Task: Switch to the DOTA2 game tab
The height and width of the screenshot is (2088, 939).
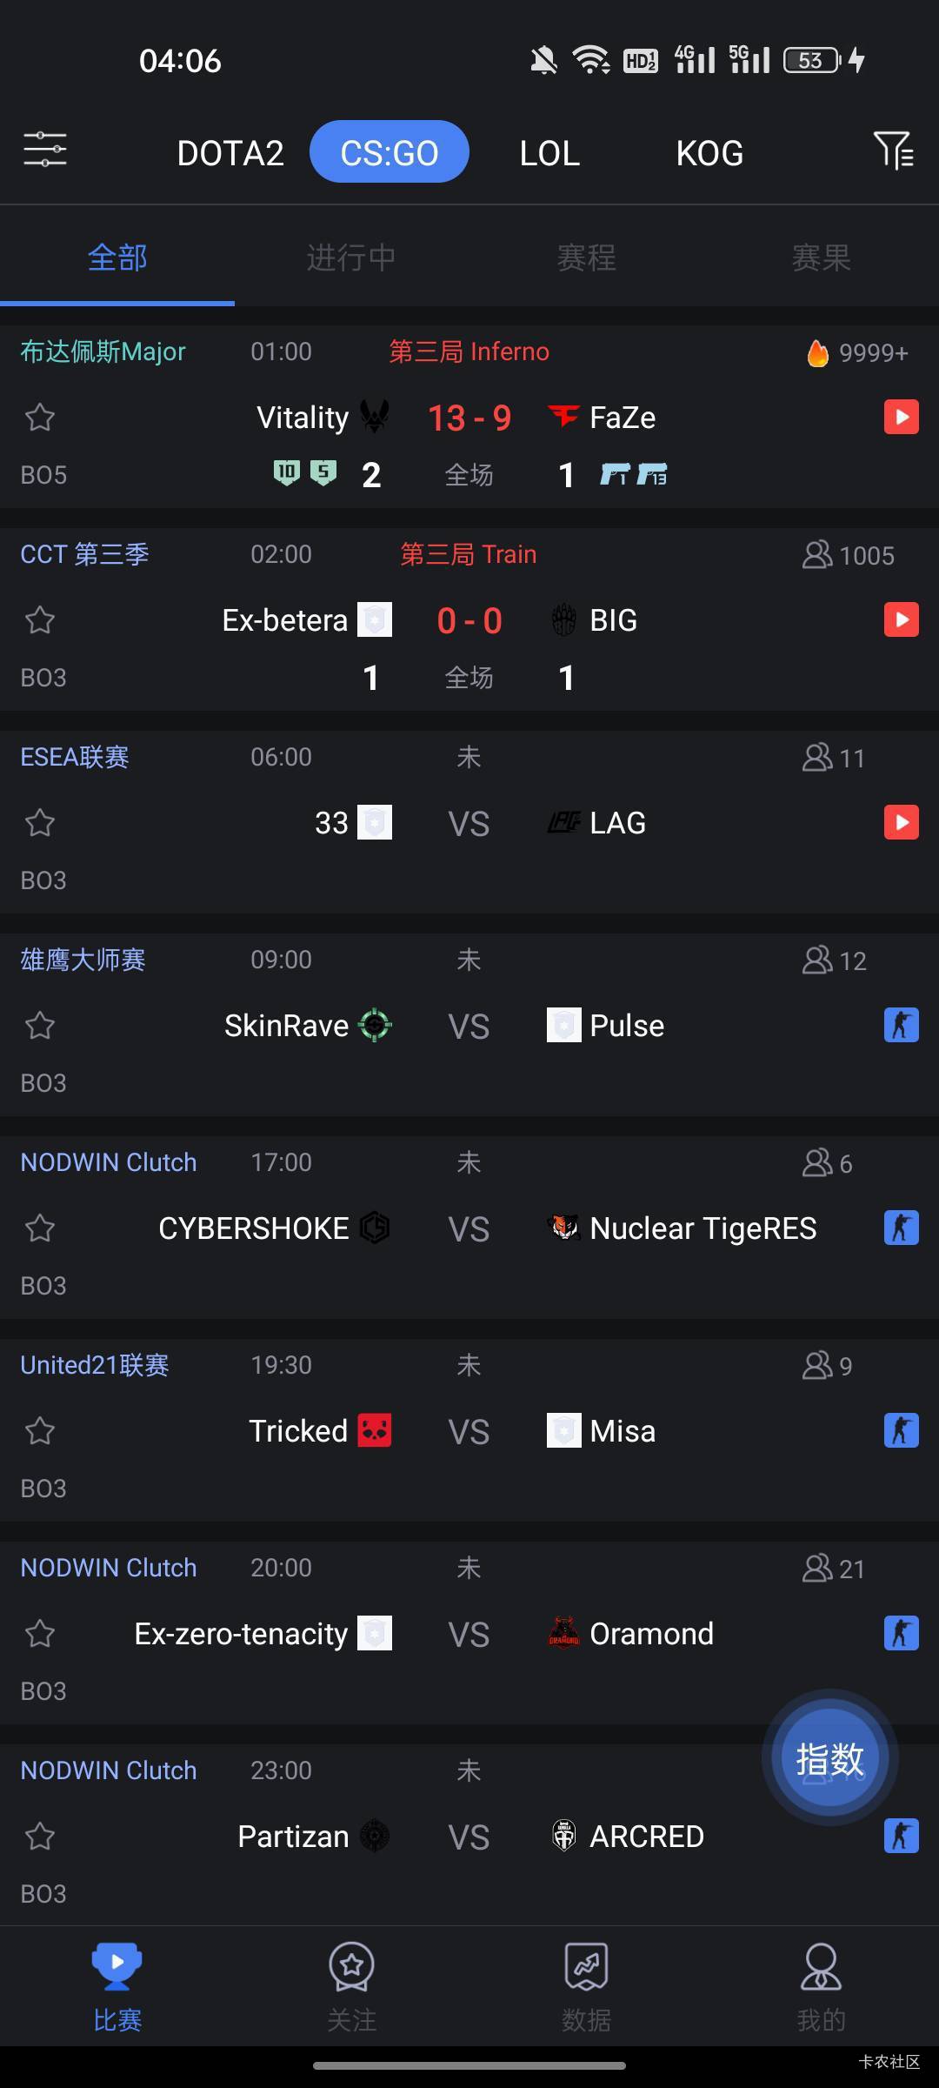Action: 230,153
